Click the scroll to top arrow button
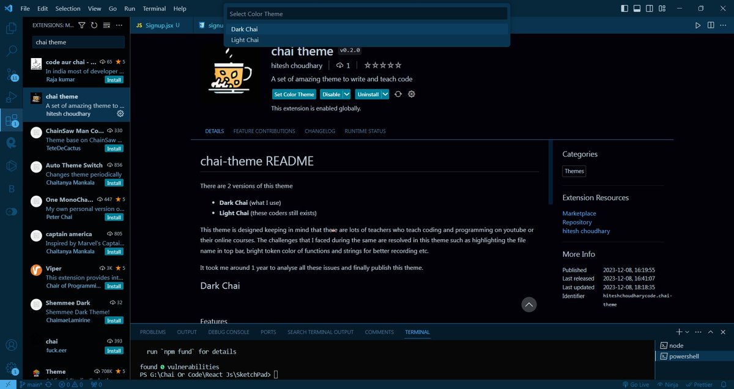Screen dimensions: 734x389 coord(529,304)
